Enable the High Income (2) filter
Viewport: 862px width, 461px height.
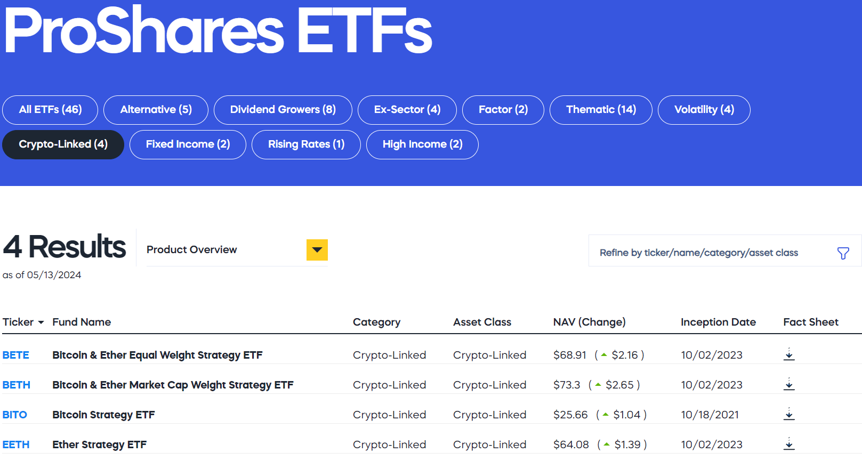pos(422,144)
